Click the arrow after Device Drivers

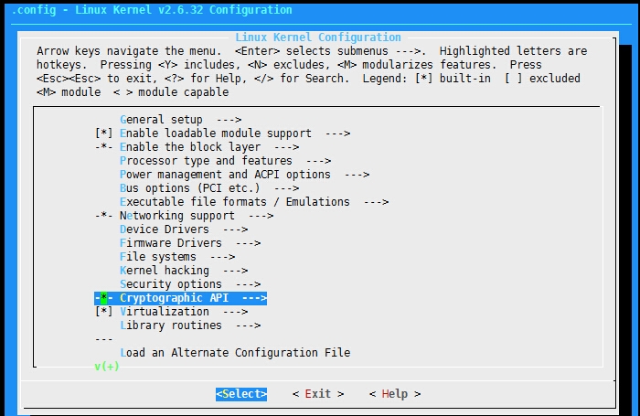(235, 229)
